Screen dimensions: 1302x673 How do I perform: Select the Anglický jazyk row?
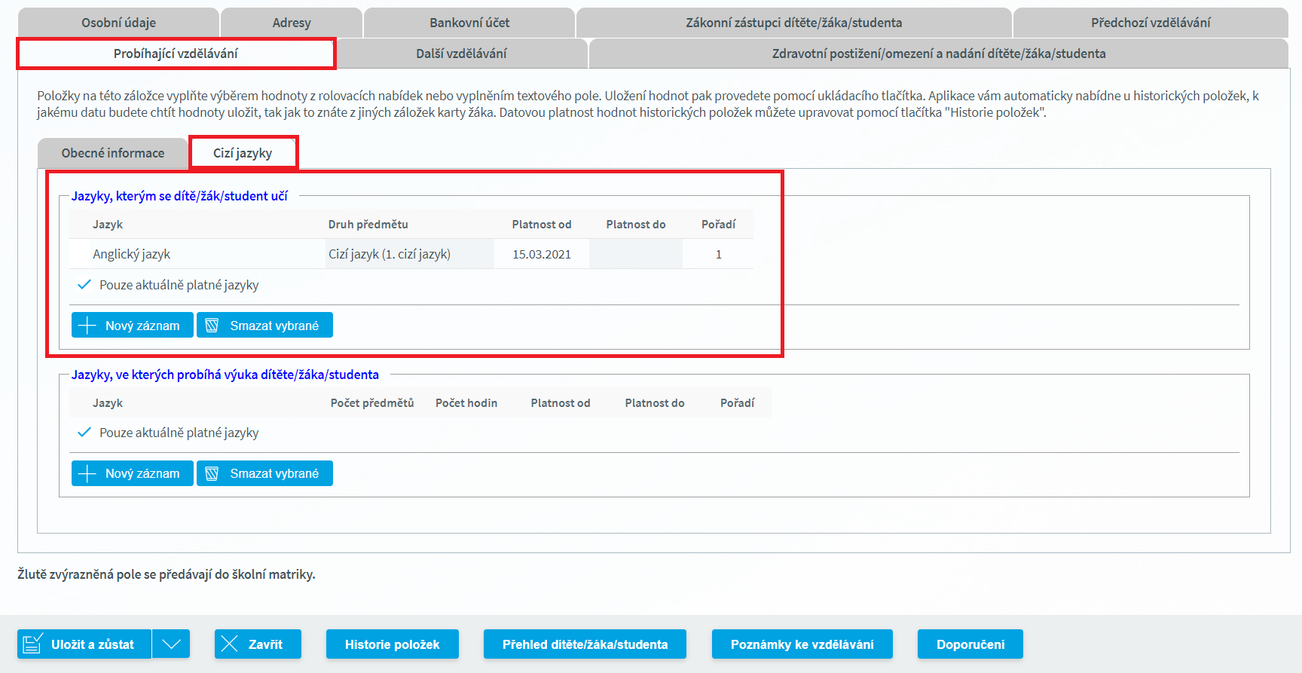pyautogui.click(x=411, y=254)
